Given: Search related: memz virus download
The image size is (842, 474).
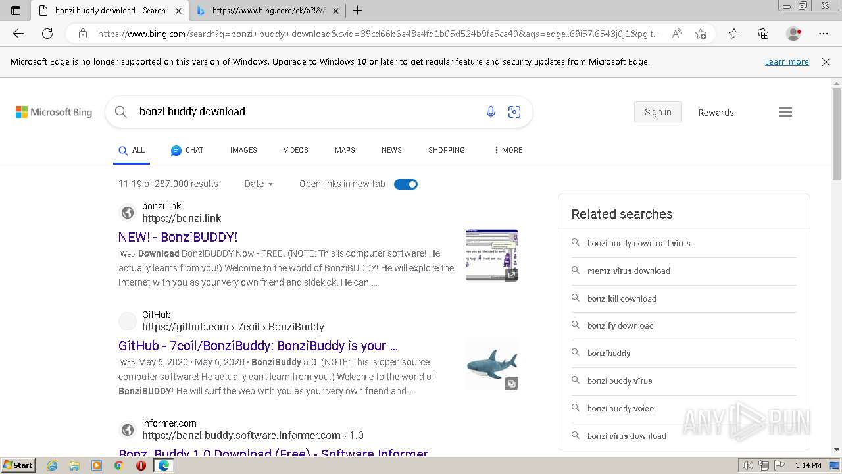Looking at the screenshot, I should click(x=629, y=271).
